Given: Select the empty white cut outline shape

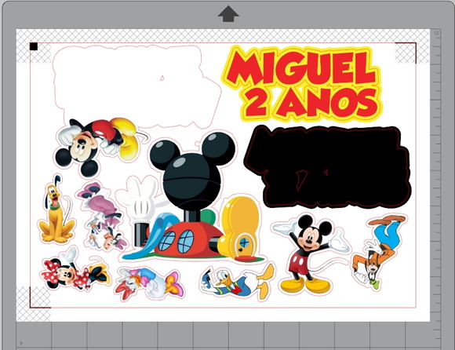Looking at the screenshot, I should [x=136, y=86].
